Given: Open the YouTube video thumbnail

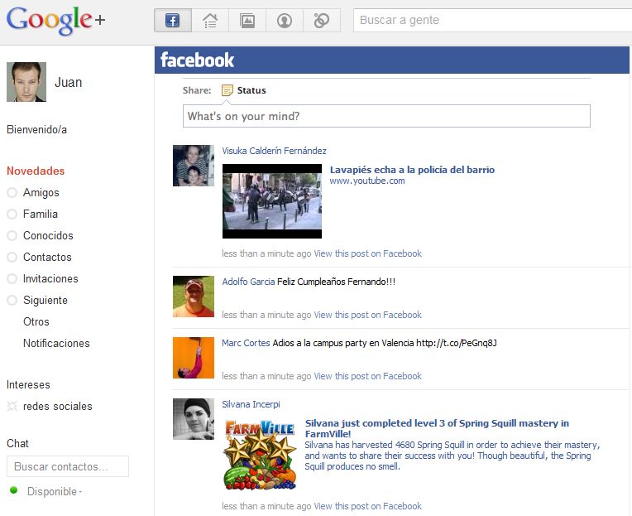Looking at the screenshot, I should 272,201.
